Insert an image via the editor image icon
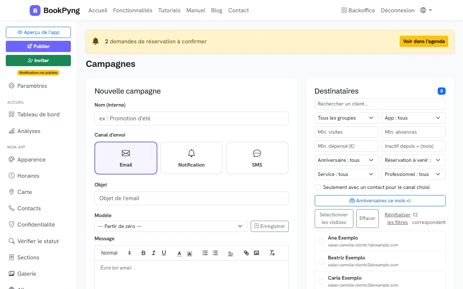Screen dimensions: 463x289 (x=256, y=253)
